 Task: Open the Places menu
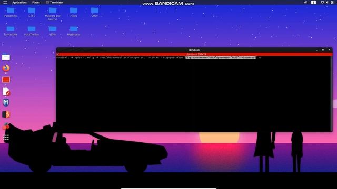click(x=36, y=2)
